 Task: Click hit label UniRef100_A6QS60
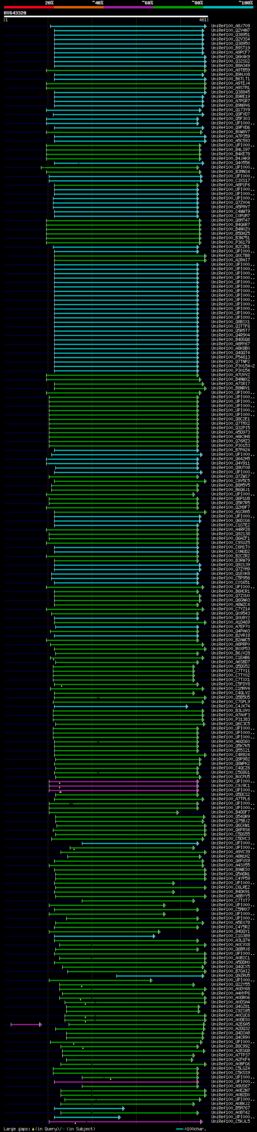(230, 741)
